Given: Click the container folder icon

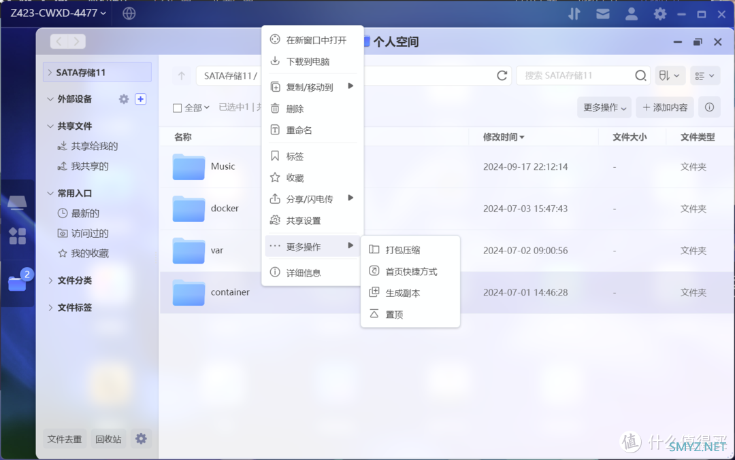Looking at the screenshot, I should point(189,292).
